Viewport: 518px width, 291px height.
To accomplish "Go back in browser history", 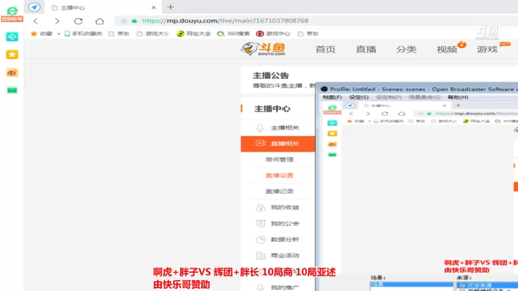I will tap(36, 21).
